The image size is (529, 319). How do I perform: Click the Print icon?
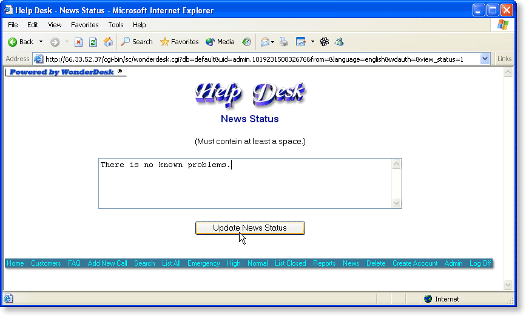tap(284, 42)
